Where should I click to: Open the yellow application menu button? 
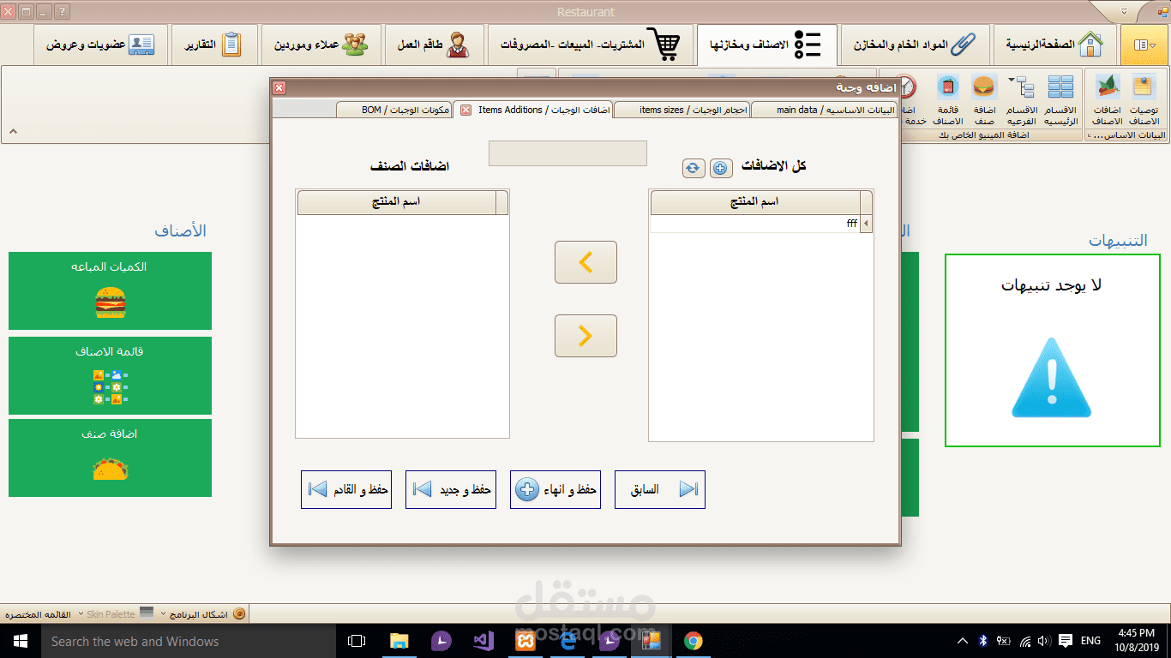point(1144,45)
